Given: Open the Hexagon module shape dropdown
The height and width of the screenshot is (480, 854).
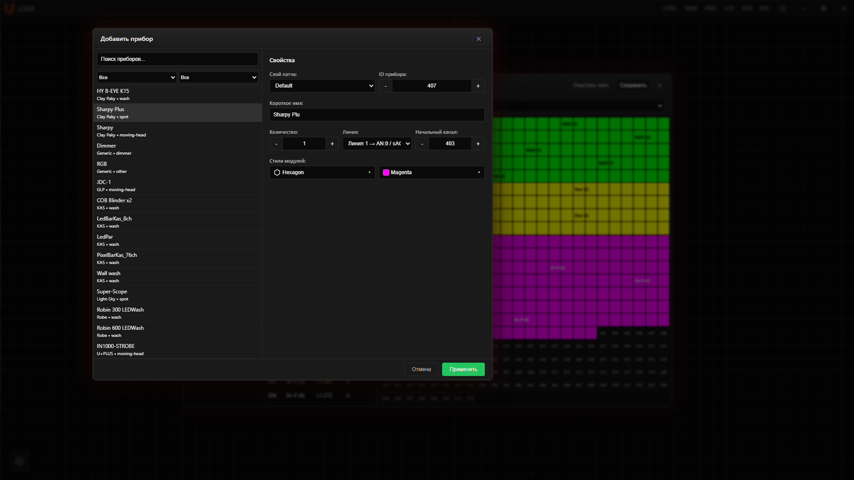Looking at the screenshot, I should (322, 172).
